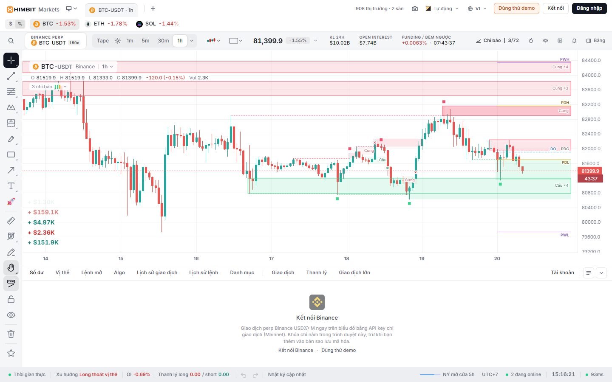Open the symbol search magnifier

(x=11, y=41)
